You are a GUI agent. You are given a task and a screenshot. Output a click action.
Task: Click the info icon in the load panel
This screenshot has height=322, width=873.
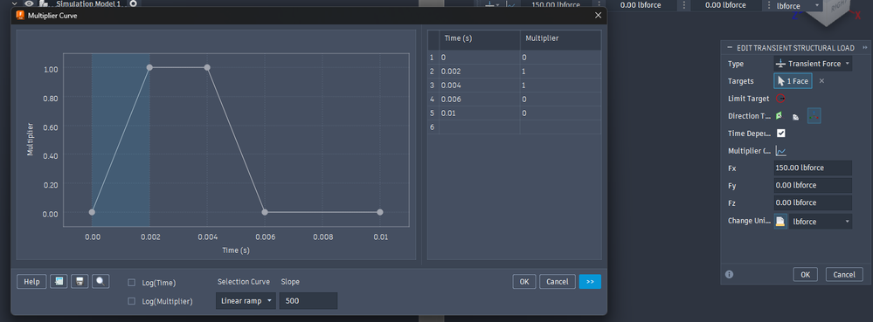coord(730,274)
